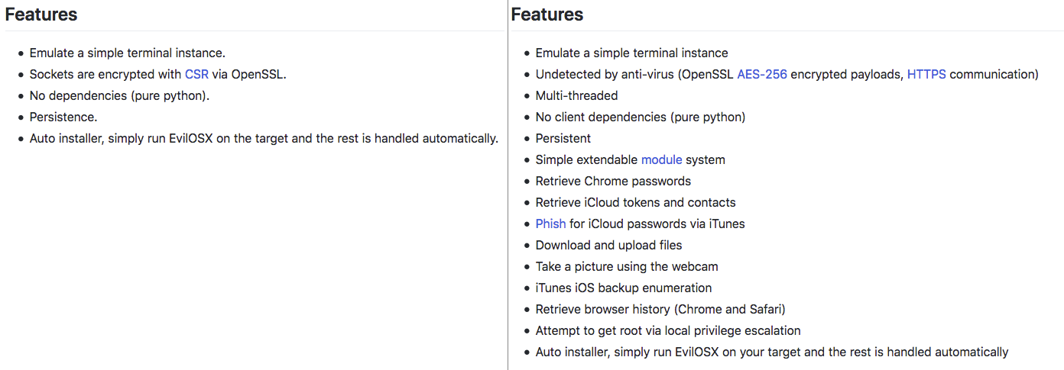Open the AES-256 link
This screenshot has width=1064, height=370.
pos(762,75)
